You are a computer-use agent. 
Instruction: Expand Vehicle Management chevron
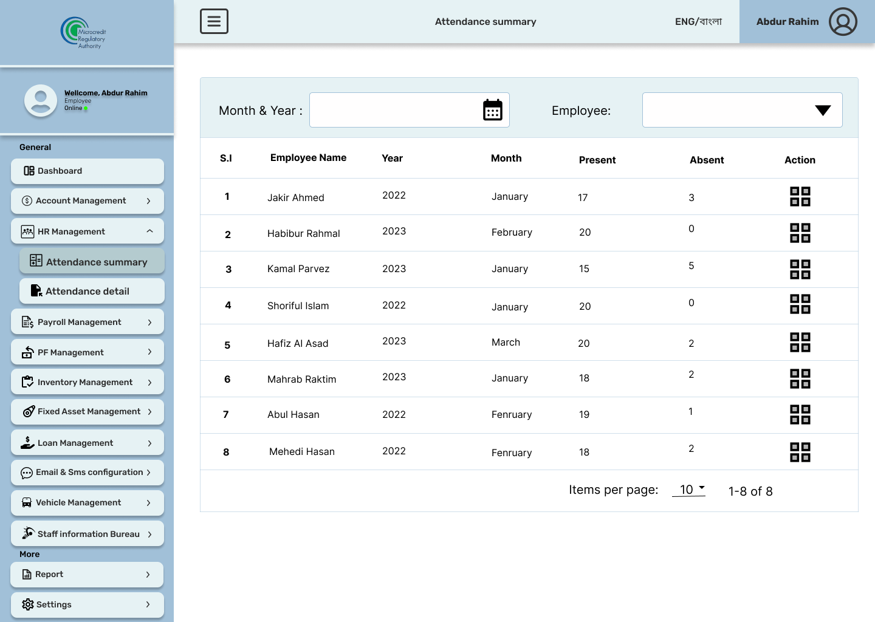148,503
